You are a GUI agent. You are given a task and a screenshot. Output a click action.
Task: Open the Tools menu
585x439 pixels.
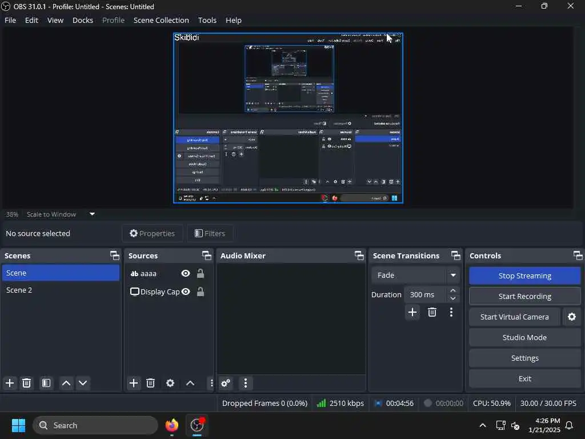[207, 20]
